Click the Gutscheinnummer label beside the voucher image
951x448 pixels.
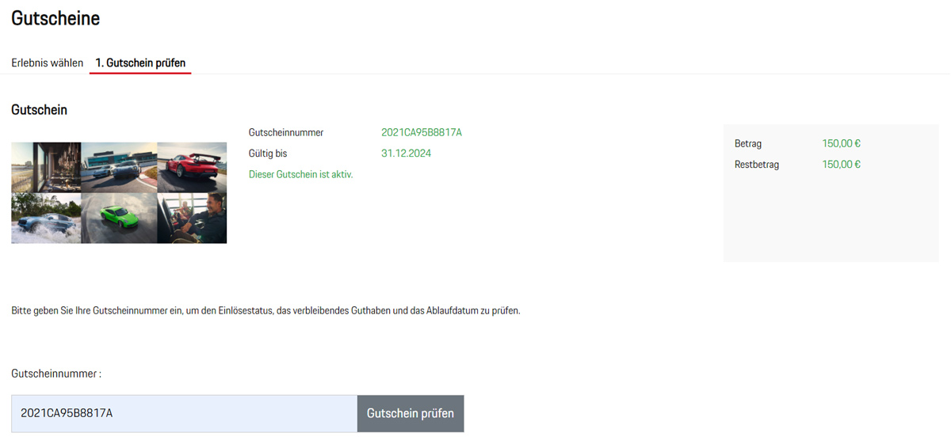click(286, 132)
